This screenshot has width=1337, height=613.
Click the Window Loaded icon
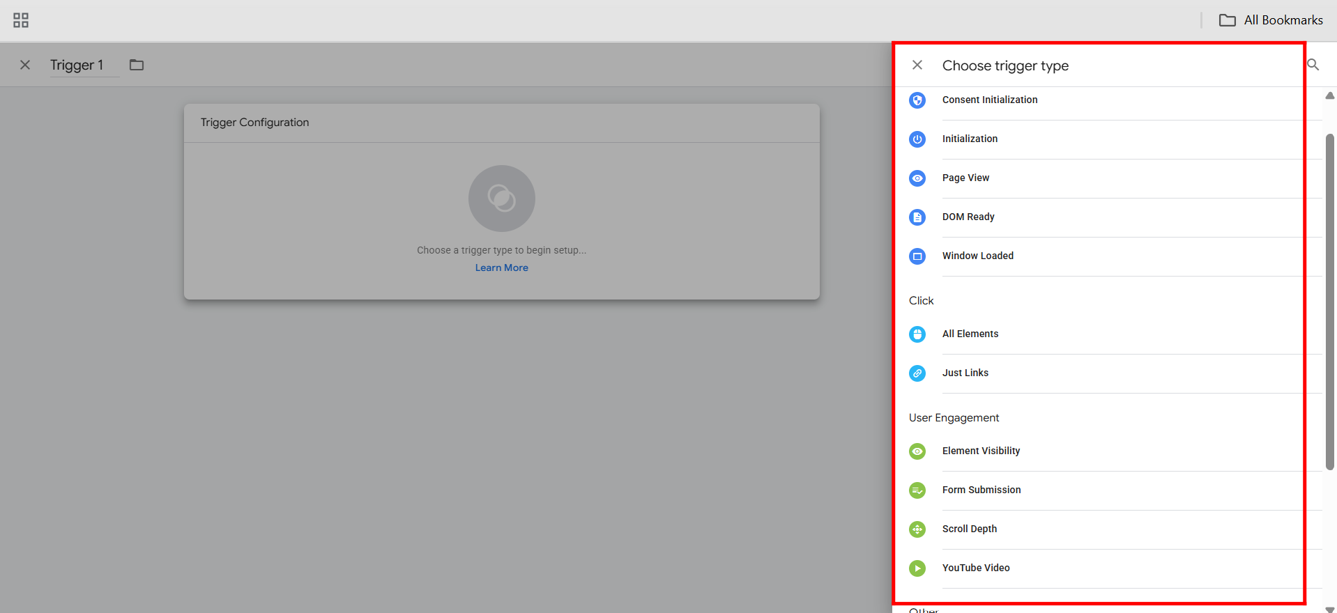[x=917, y=256]
